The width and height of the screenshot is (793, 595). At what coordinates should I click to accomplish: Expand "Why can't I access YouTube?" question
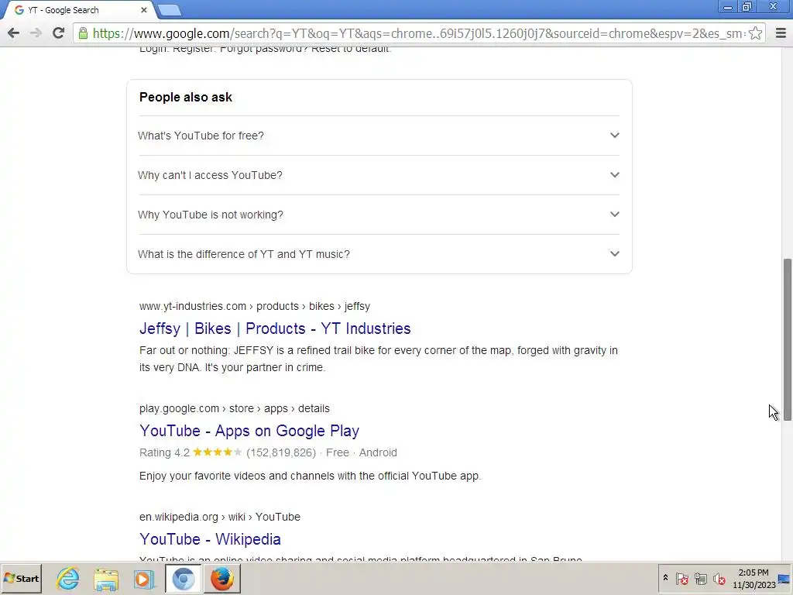click(x=379, y=175)
